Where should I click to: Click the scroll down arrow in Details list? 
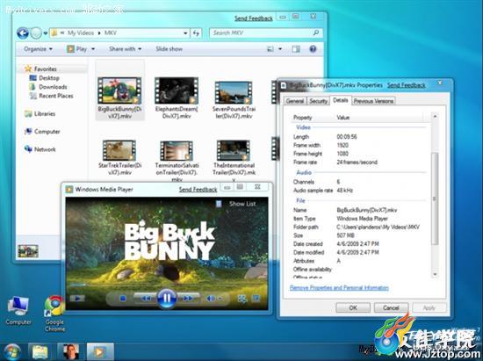(x=435, y=274)
